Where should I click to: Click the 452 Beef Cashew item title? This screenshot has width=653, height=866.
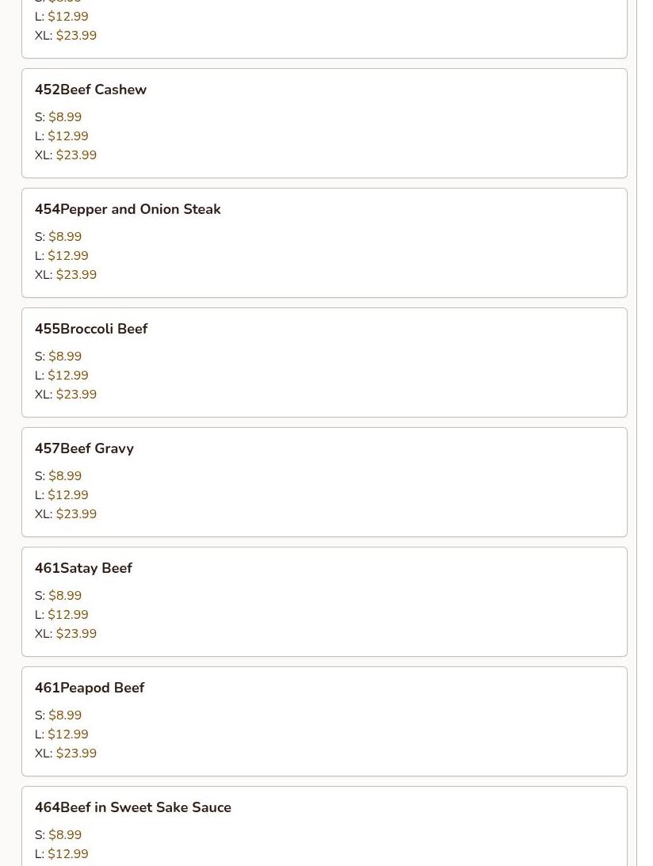pyautogui.click(x=90, y=90)
